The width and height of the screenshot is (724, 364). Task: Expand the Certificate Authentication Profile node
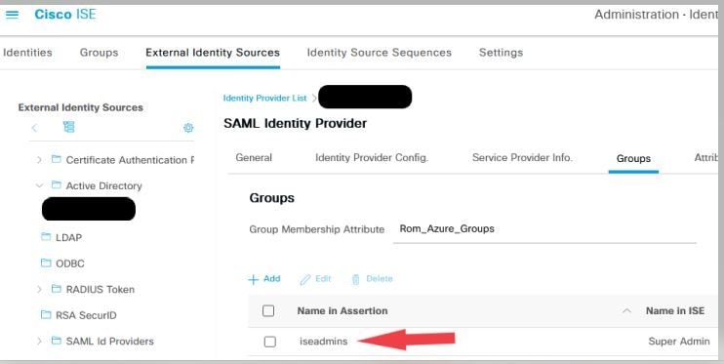coord(39,160)
